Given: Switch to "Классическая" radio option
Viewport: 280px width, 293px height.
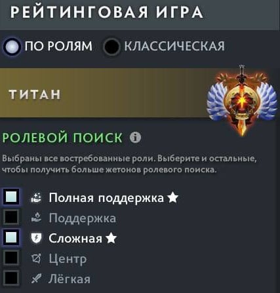Looking at the screenshot, I should point(111,47).
